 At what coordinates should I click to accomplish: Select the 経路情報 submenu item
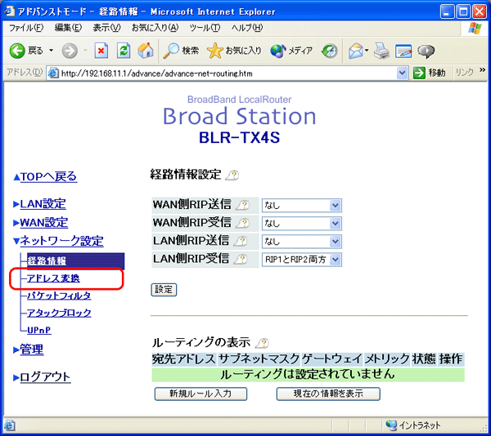coord(75,260)
